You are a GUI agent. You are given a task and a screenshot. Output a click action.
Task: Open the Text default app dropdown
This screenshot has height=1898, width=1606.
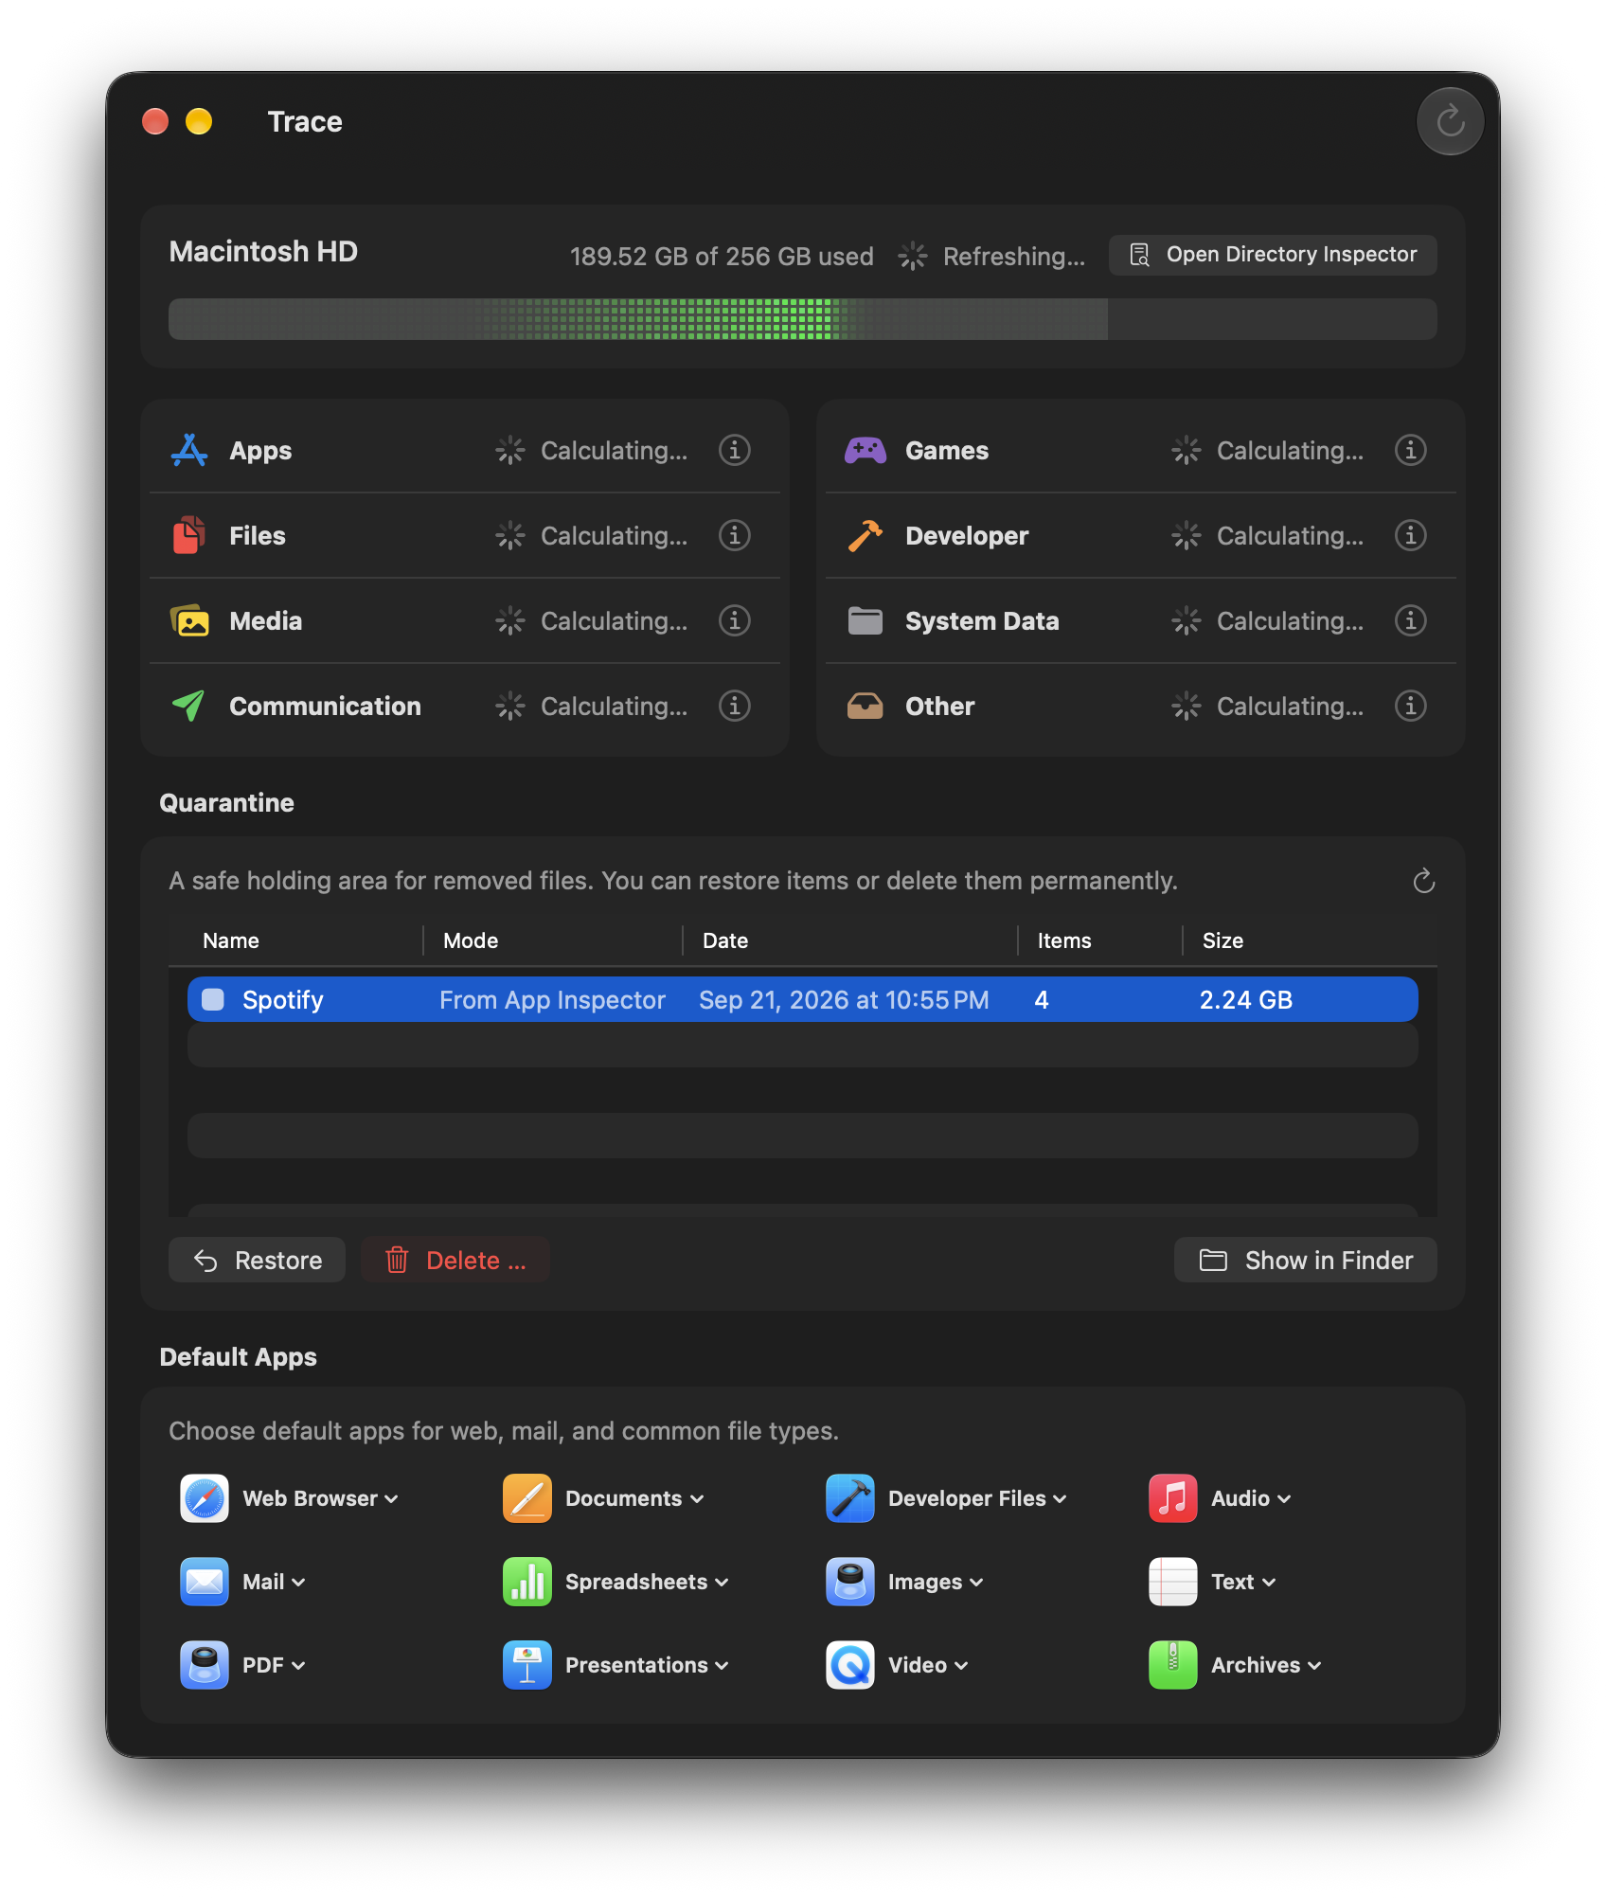pos(1243,1582)
